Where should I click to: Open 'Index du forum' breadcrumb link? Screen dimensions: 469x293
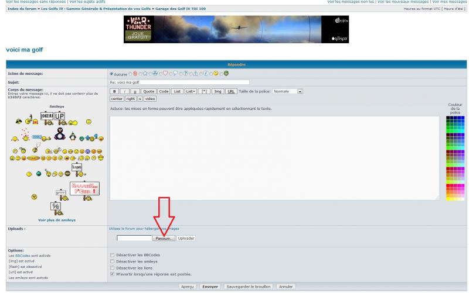[22, 9]
